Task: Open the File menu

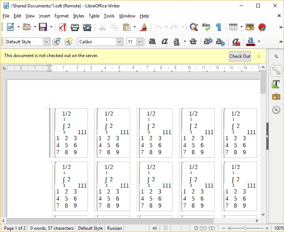Action: tap(6, 16)
